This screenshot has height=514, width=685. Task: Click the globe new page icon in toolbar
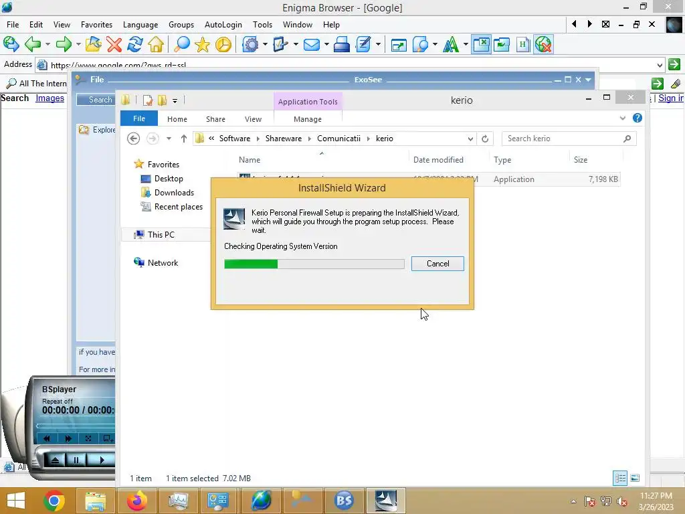(11, 44)
